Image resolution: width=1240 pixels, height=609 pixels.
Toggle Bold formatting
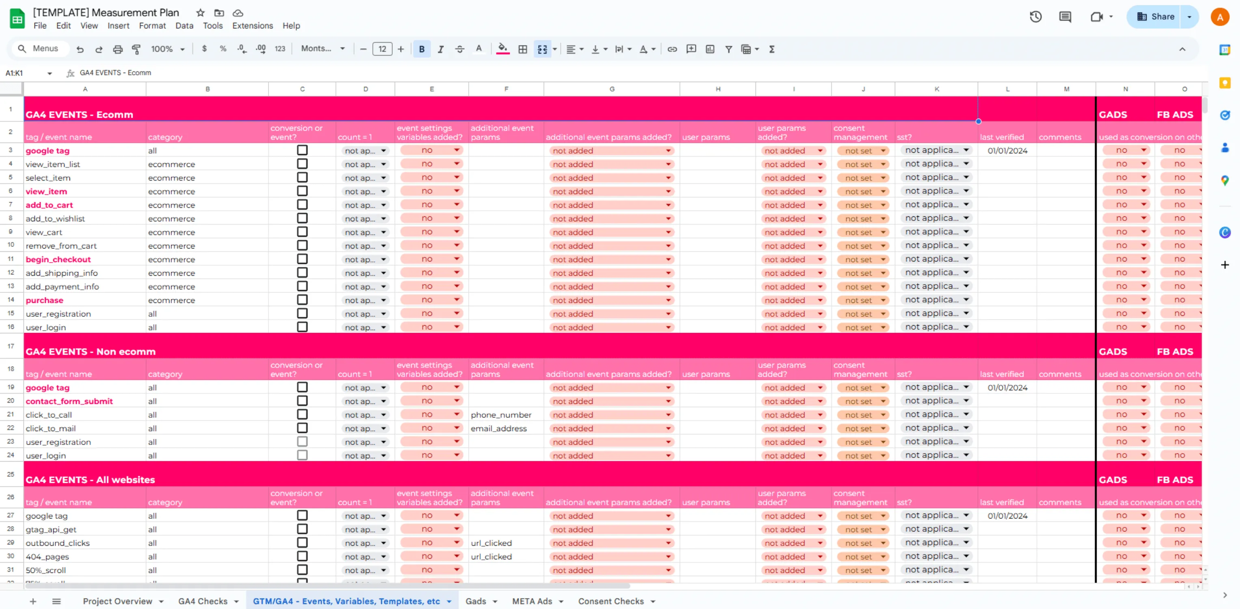[422, 49]
